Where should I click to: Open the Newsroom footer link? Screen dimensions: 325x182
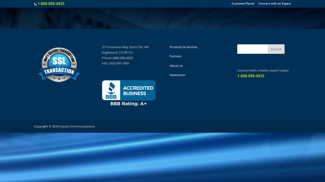tap(178, 75)
